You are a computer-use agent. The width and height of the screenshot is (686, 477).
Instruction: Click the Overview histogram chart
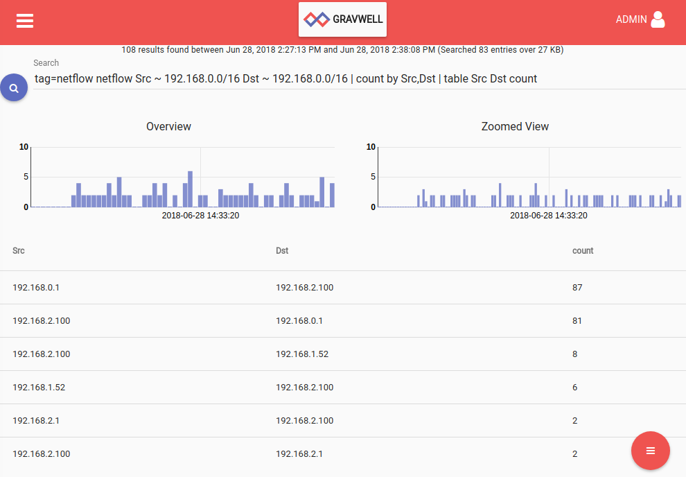[182, 177]
